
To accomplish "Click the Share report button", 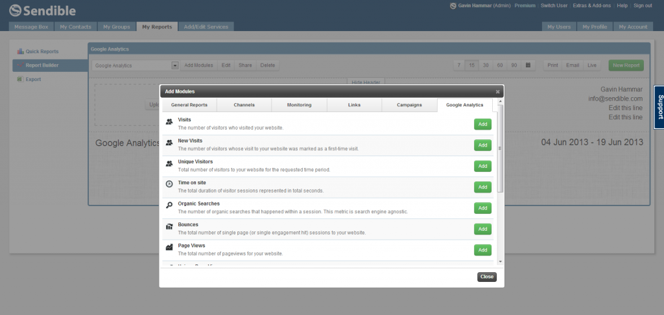I will click(x=245, y=65).
